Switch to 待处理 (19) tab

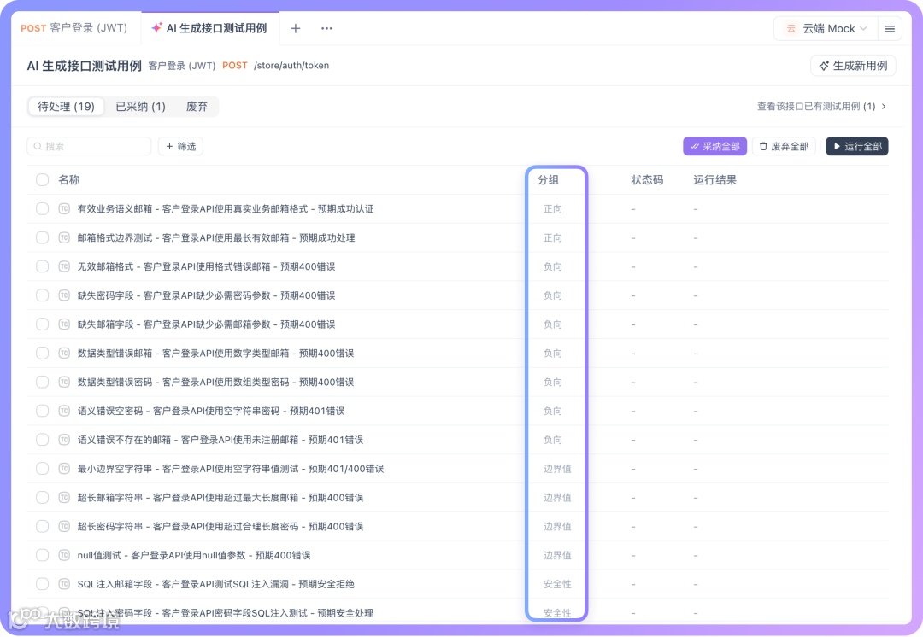[x=66, y=107]
